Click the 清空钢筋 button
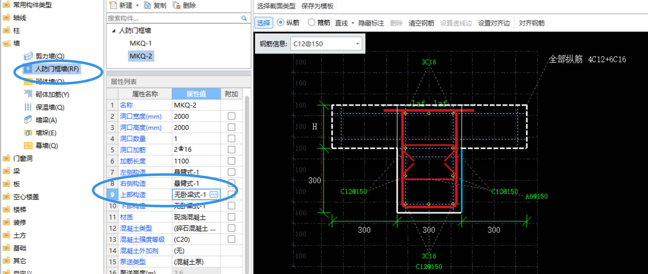Image resolution: width=648 pixels, height=274 pixels. coord(421,23)
